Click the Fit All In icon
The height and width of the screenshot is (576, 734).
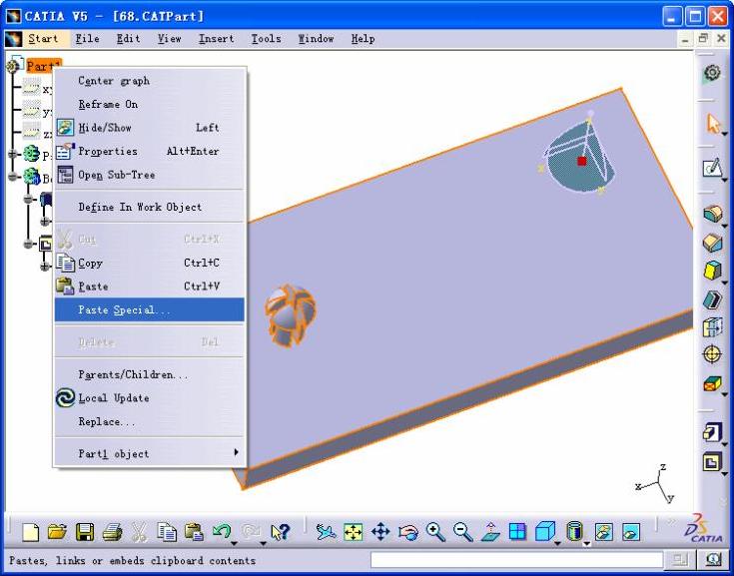tap(353, 532)
